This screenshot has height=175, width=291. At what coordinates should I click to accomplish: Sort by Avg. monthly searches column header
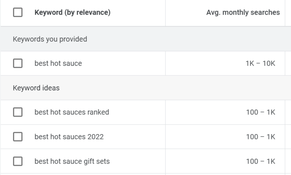[243, 12]
